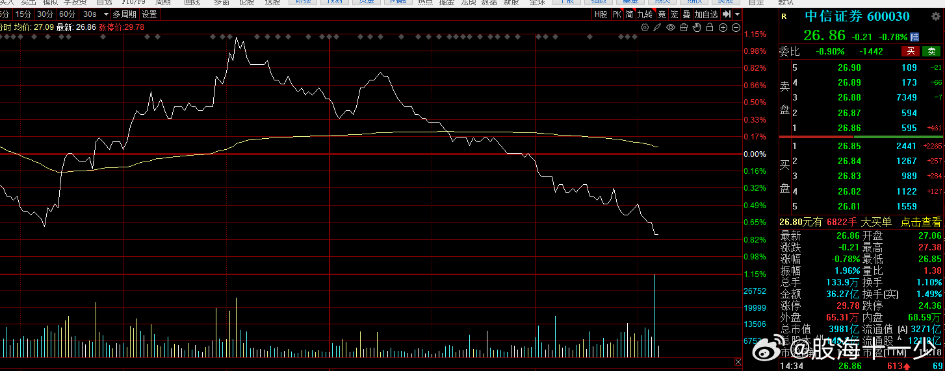The width and height of the screenshot is (945, 371).
Task: Click volume axis label 26752
Action: 755,291
